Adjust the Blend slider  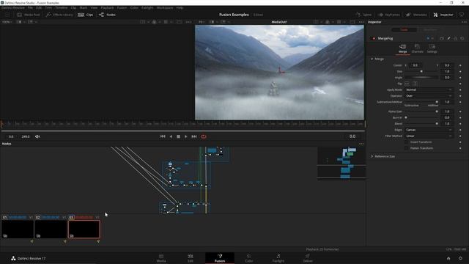pos(421,124)
